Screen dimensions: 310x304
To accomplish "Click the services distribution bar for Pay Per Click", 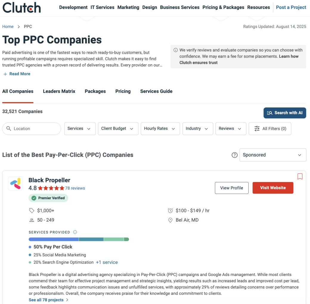I will point(53,239).
